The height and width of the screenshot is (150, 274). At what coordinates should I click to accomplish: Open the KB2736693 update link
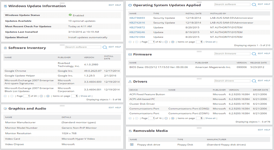137,18
